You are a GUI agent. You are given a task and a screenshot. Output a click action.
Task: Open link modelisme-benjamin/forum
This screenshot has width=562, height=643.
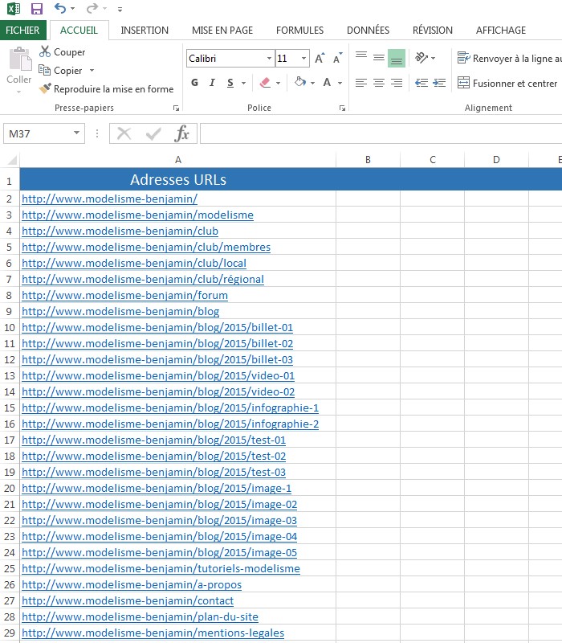click(x=124, y=295)
